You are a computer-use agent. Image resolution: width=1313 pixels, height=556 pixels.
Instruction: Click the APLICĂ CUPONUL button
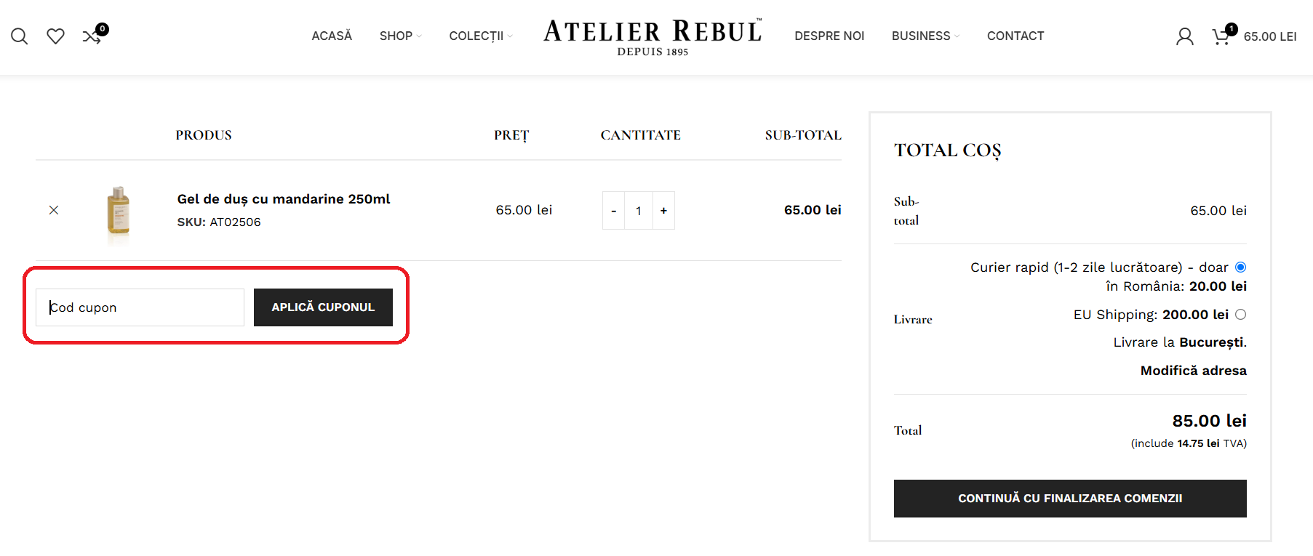(323, 307)
